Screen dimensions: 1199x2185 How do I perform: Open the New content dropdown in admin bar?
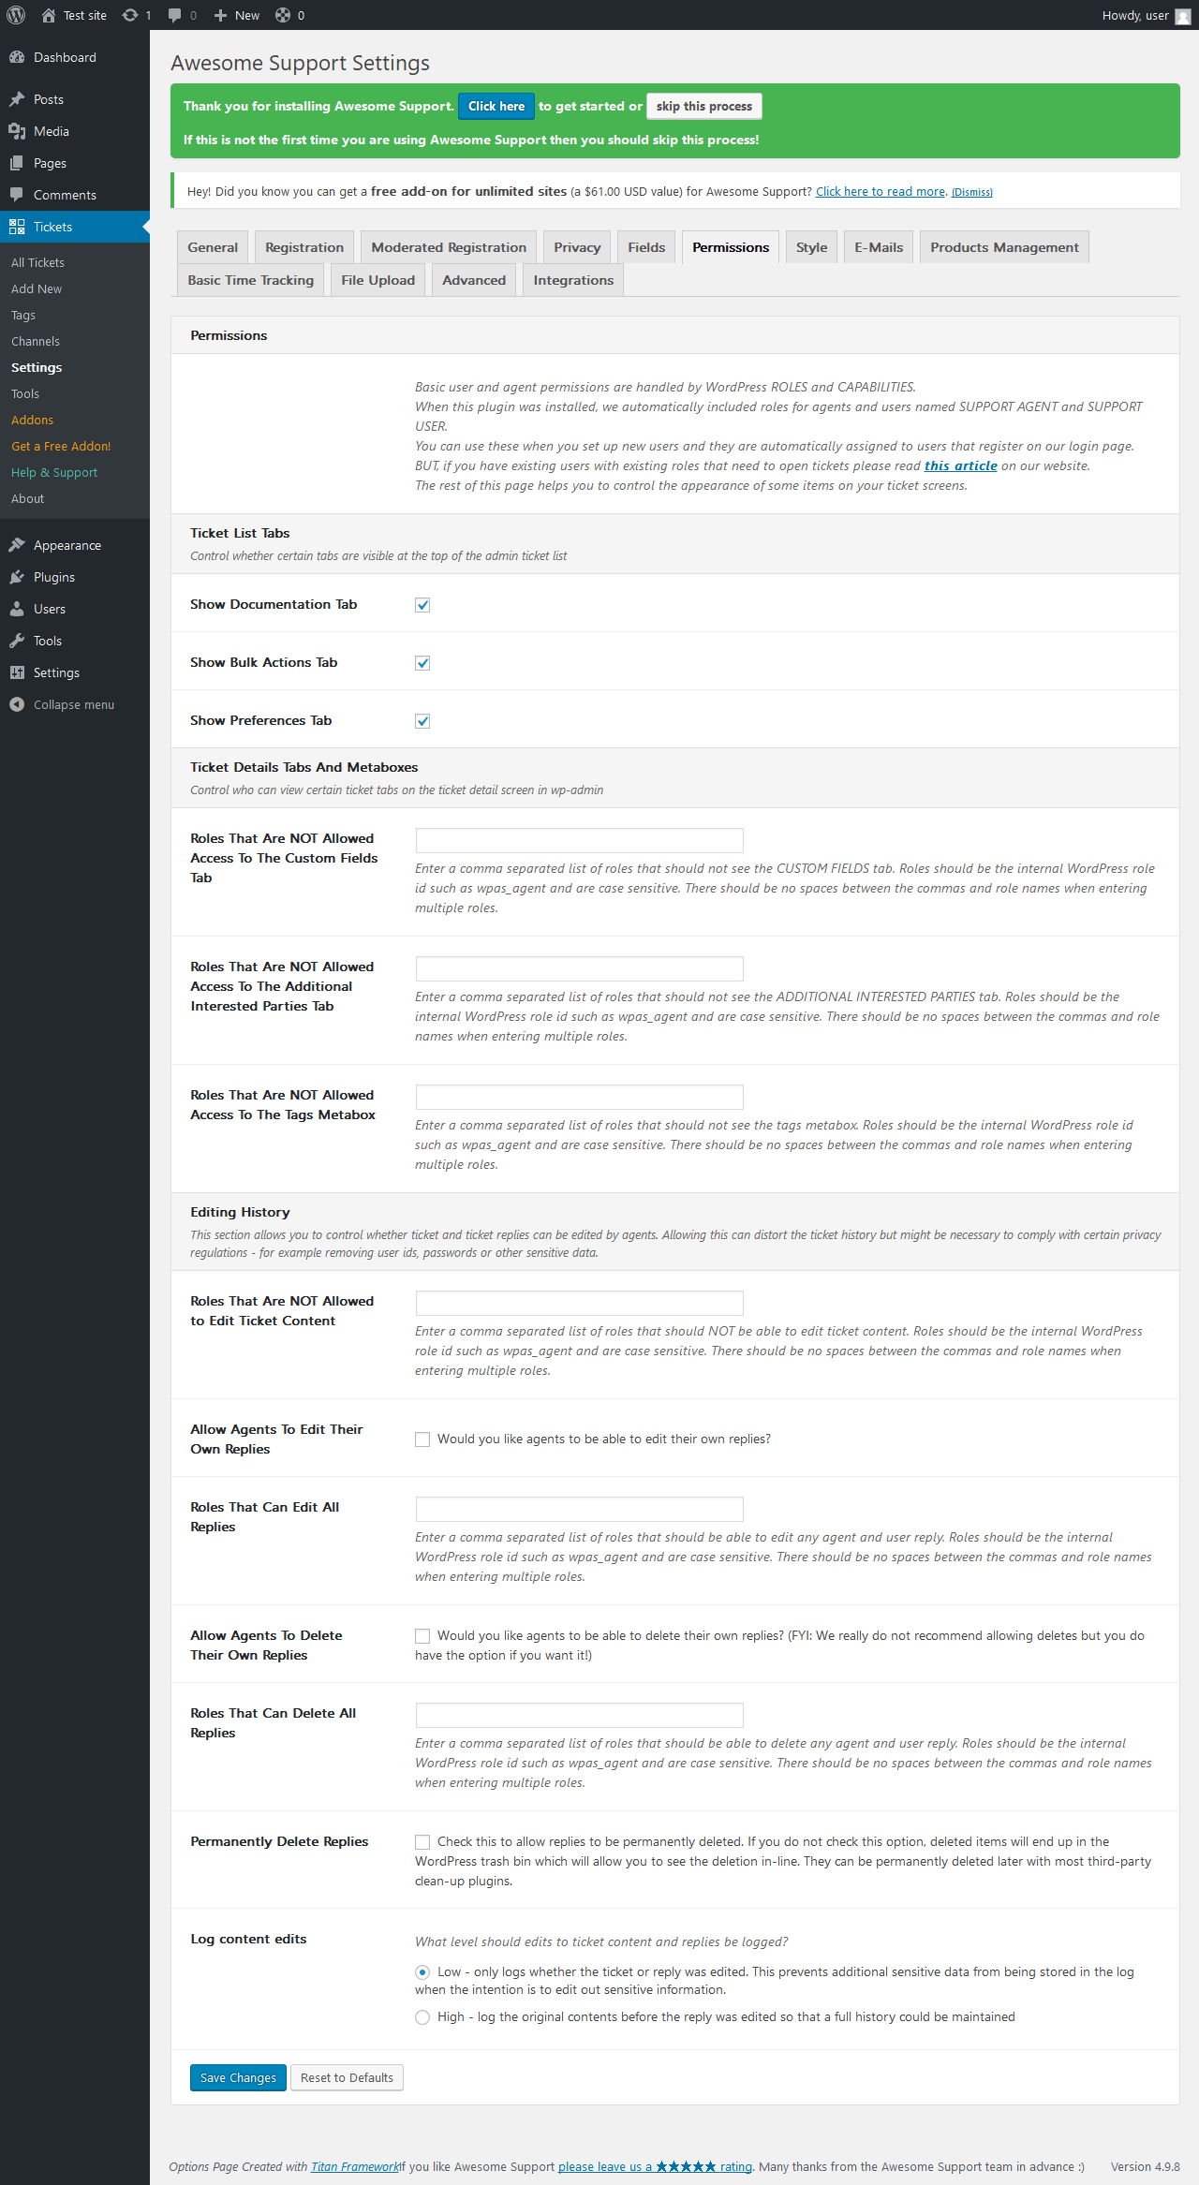pos(237,15)
